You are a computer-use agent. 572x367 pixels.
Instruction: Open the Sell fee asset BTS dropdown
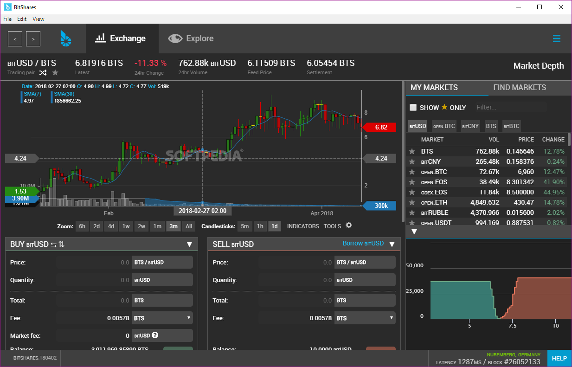pyautogui.click(x=365, y=318)
